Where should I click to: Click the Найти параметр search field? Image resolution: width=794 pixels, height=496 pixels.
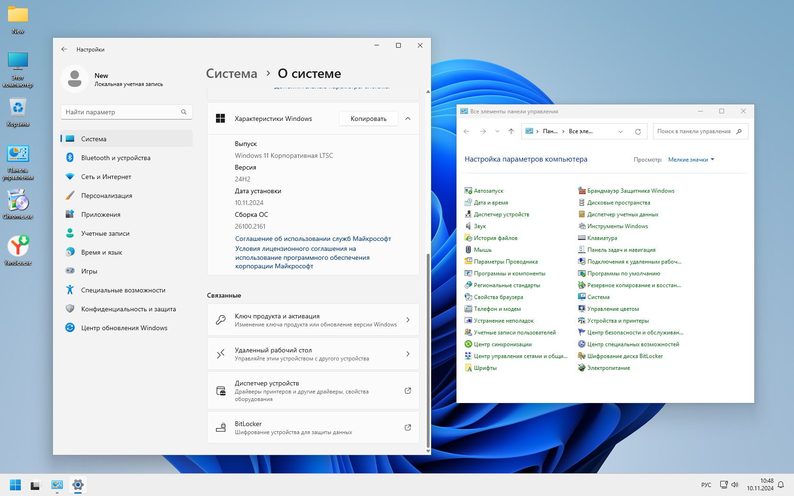coord(123,112)
